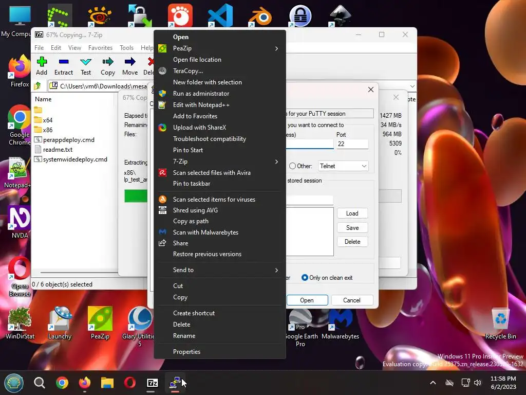Choose Run as administrator

tap(220, 94)
